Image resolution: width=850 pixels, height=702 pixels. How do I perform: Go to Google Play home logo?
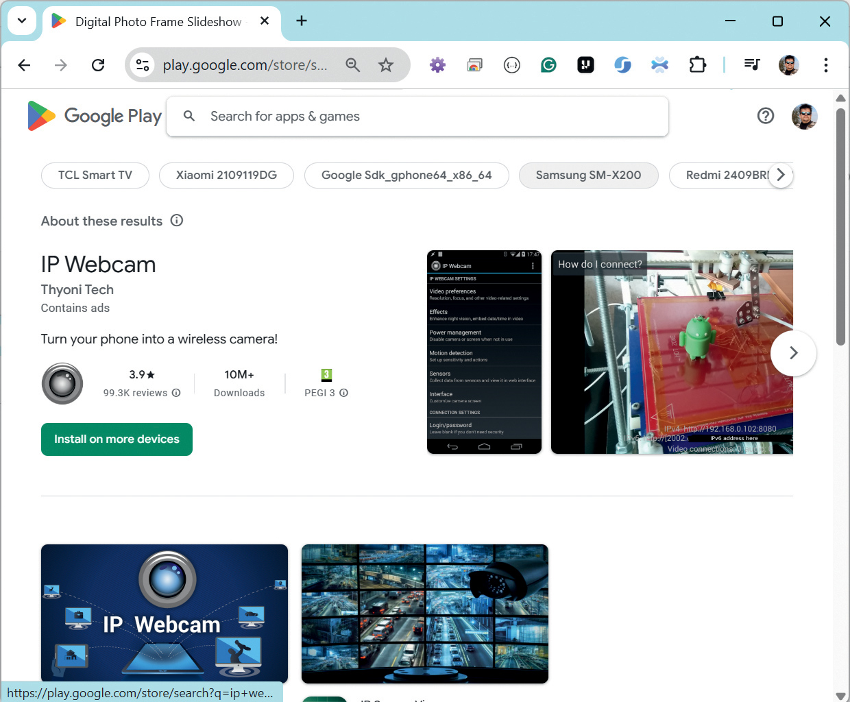point(95,116)
